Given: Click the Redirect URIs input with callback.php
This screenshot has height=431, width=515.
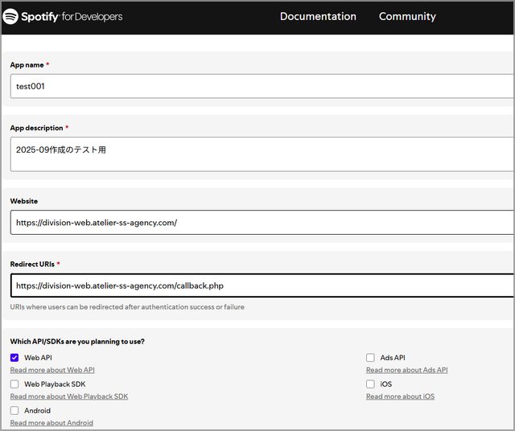Looking at the screenshot, I should [257, 285].
